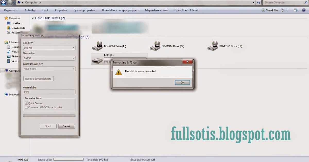
Task: Select BD-ROM Drive (G:) icon
Action: 155,46
